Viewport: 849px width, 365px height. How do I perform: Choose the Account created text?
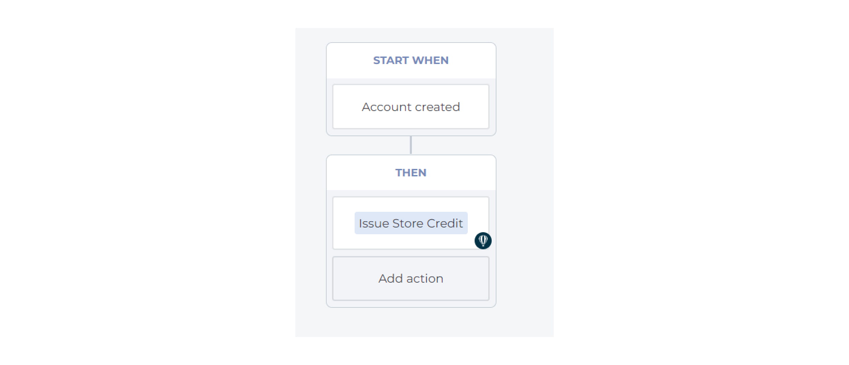click(x=411, y=107)
